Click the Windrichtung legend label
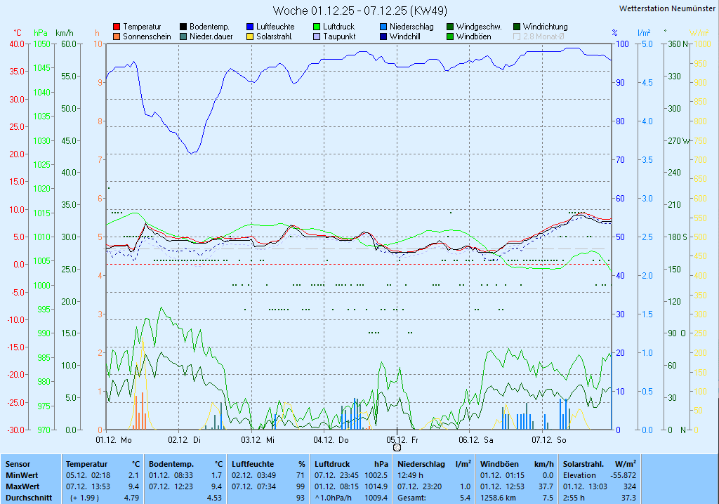This screenshot has height=504, width=719. [x=545, y=27]
